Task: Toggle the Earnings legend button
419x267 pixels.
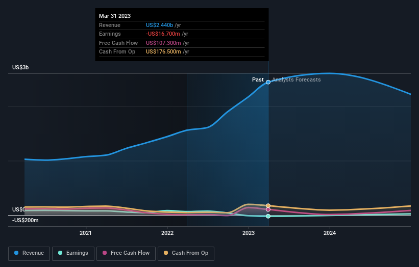Action: click(x=73, y=253)
